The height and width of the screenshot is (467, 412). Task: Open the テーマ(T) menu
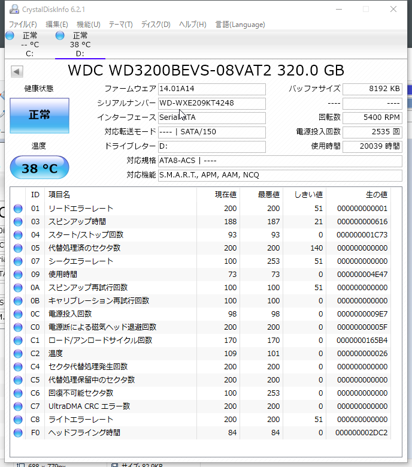(x=120, y=25)
